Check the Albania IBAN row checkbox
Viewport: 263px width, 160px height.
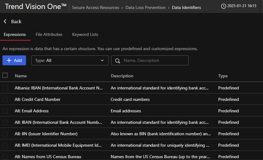coord(5,88)
